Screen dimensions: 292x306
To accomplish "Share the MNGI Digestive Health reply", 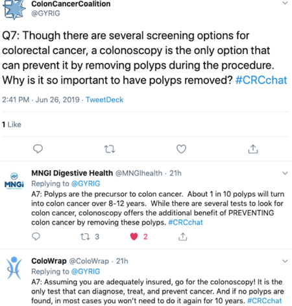I will pyautogui.click(x=183, y=236).
